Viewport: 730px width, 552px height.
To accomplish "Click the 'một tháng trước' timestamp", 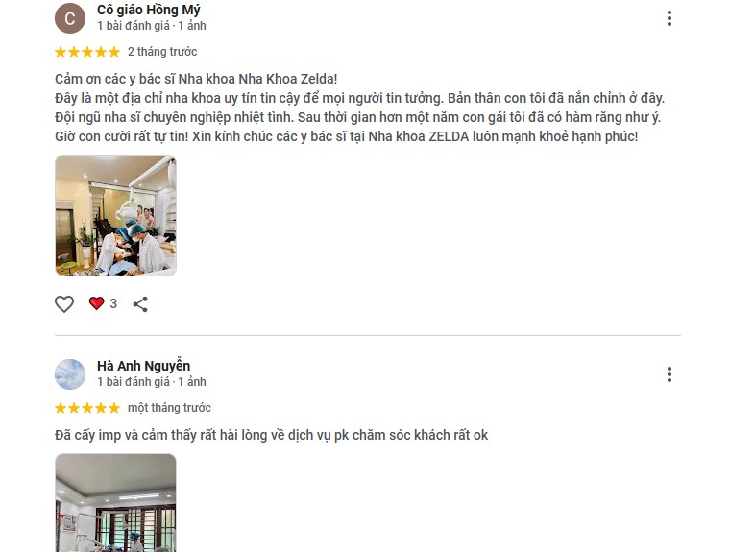I will point(169,408).
